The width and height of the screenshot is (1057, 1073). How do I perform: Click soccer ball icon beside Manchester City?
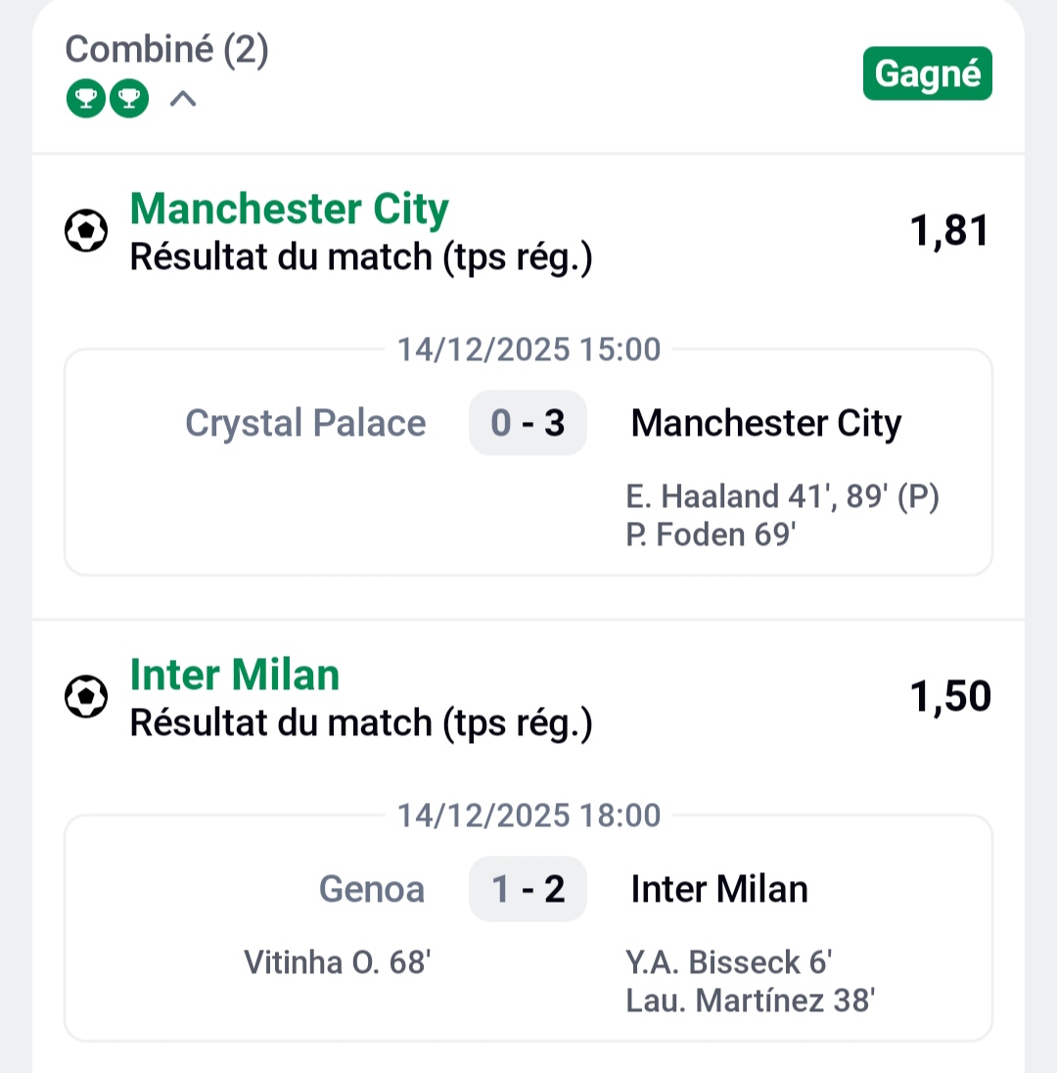pos(86,232)
